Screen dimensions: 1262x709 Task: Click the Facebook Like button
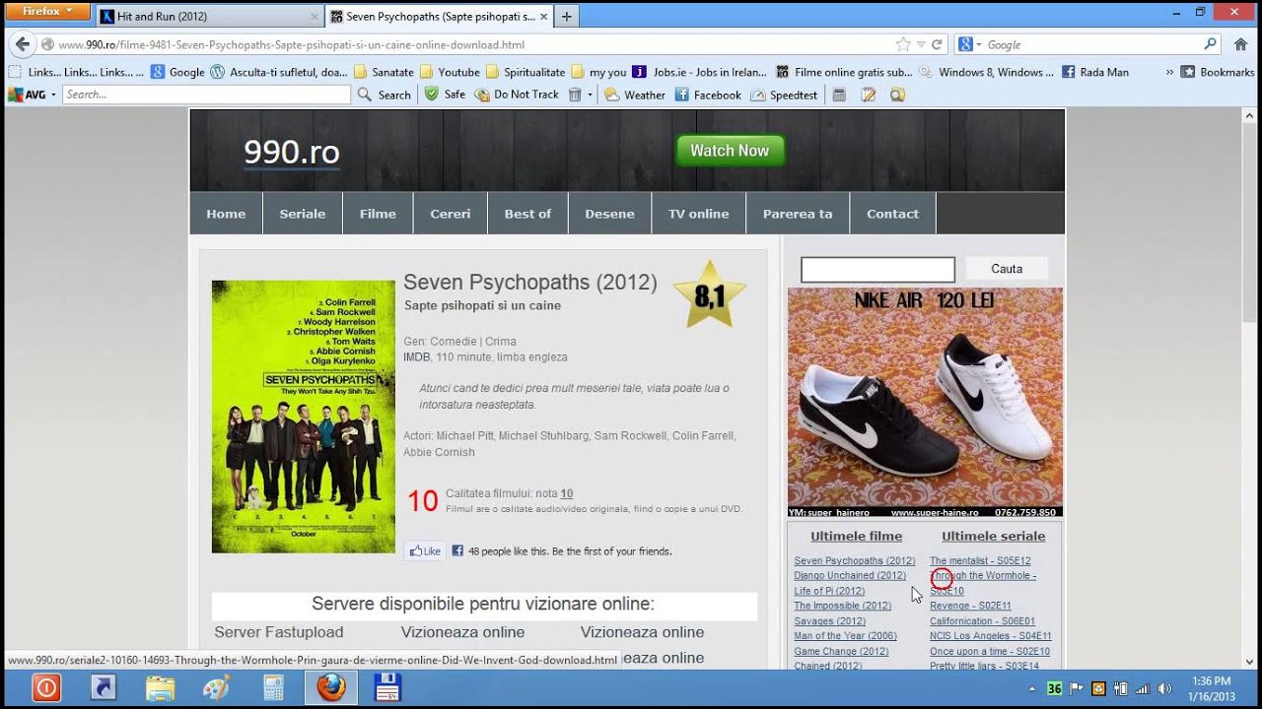click(x=425, y=551)
